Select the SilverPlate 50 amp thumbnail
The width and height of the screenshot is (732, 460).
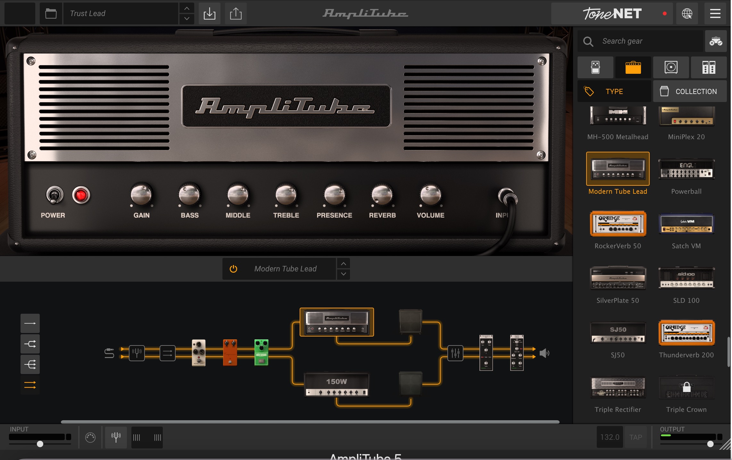(618, 278)
